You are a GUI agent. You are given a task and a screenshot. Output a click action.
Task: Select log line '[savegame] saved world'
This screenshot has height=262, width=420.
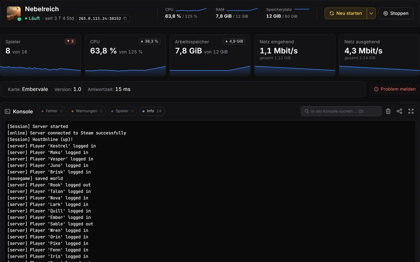[x=35, y=178]
